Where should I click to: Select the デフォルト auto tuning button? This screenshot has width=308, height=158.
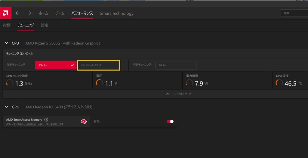(56, 65)
